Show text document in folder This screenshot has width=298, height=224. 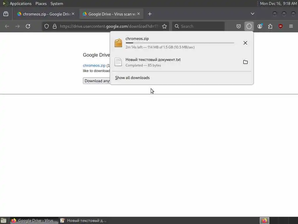245,62
